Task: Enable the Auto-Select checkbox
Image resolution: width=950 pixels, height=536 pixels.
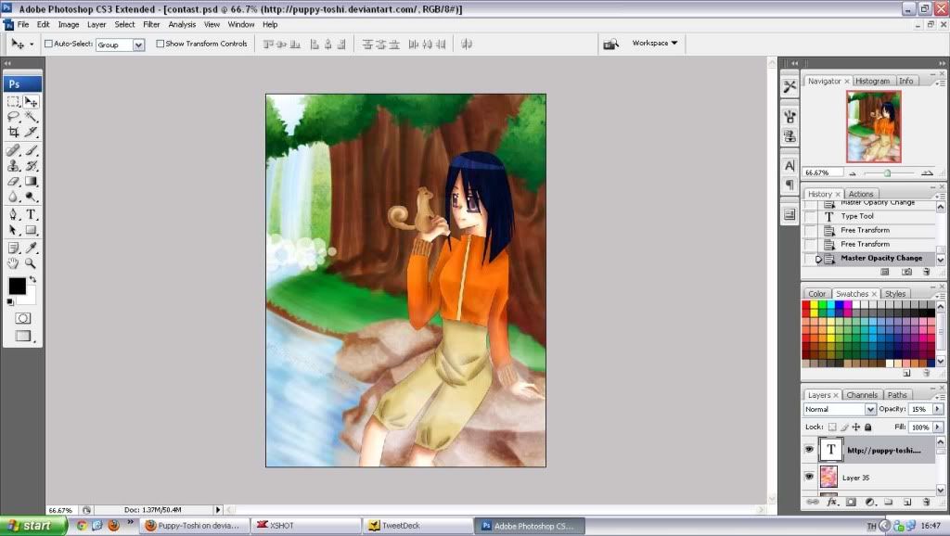Action: [48, 44]
